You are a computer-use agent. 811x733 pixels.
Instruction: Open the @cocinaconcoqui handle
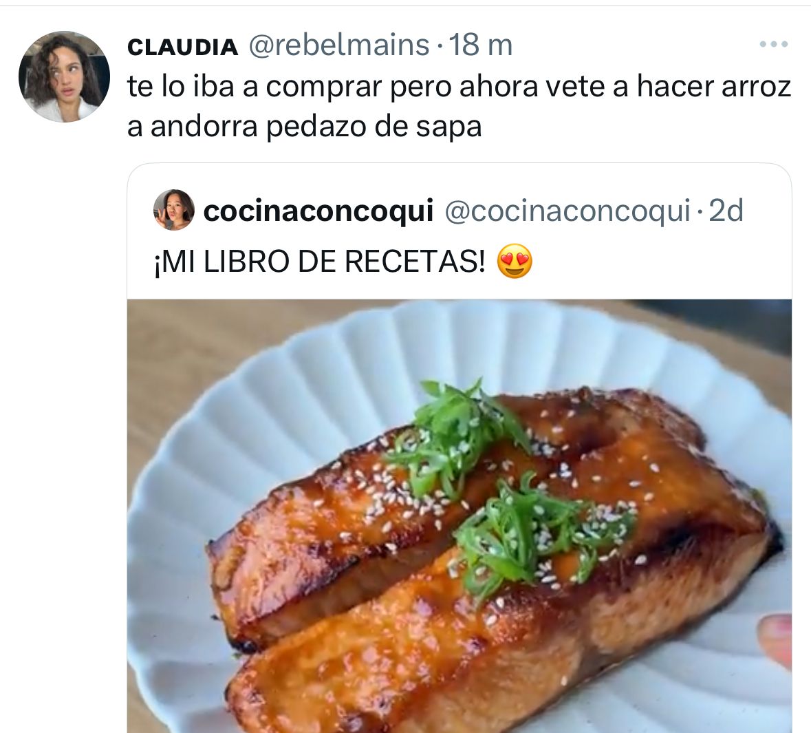click(567, 211)
